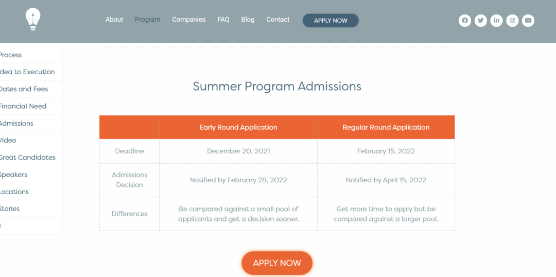This screenshot has height=277, width=556.
Task: Open the About menu item
Action: click(x=114, y=20)
